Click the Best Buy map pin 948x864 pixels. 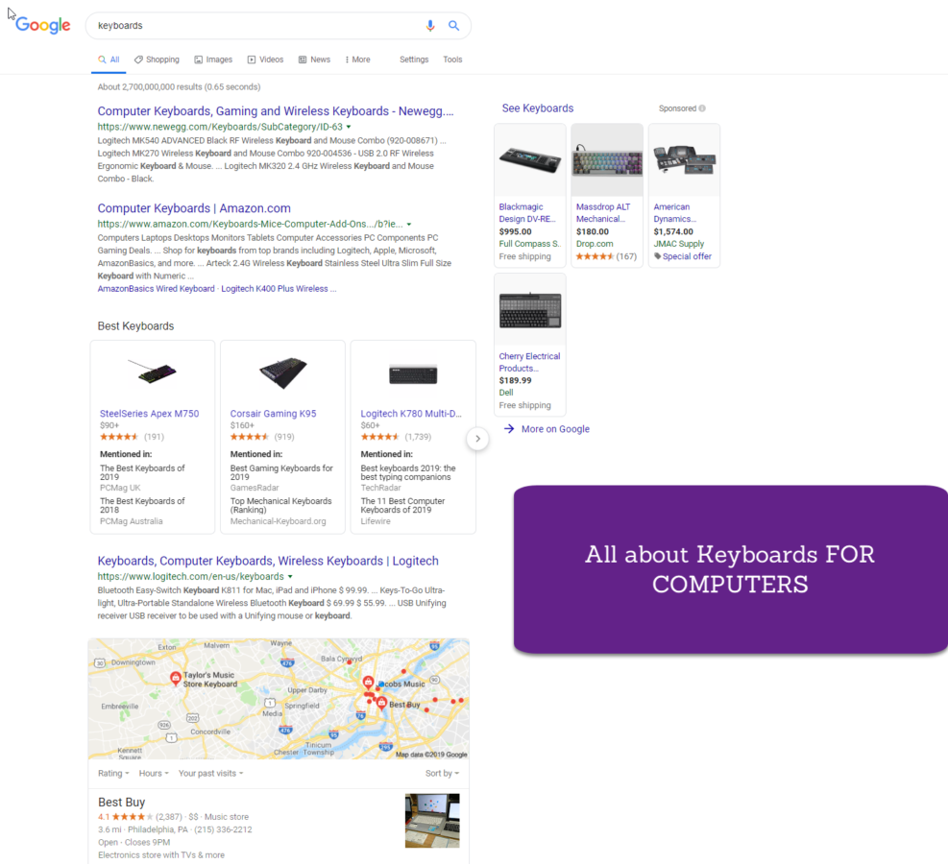381,703
